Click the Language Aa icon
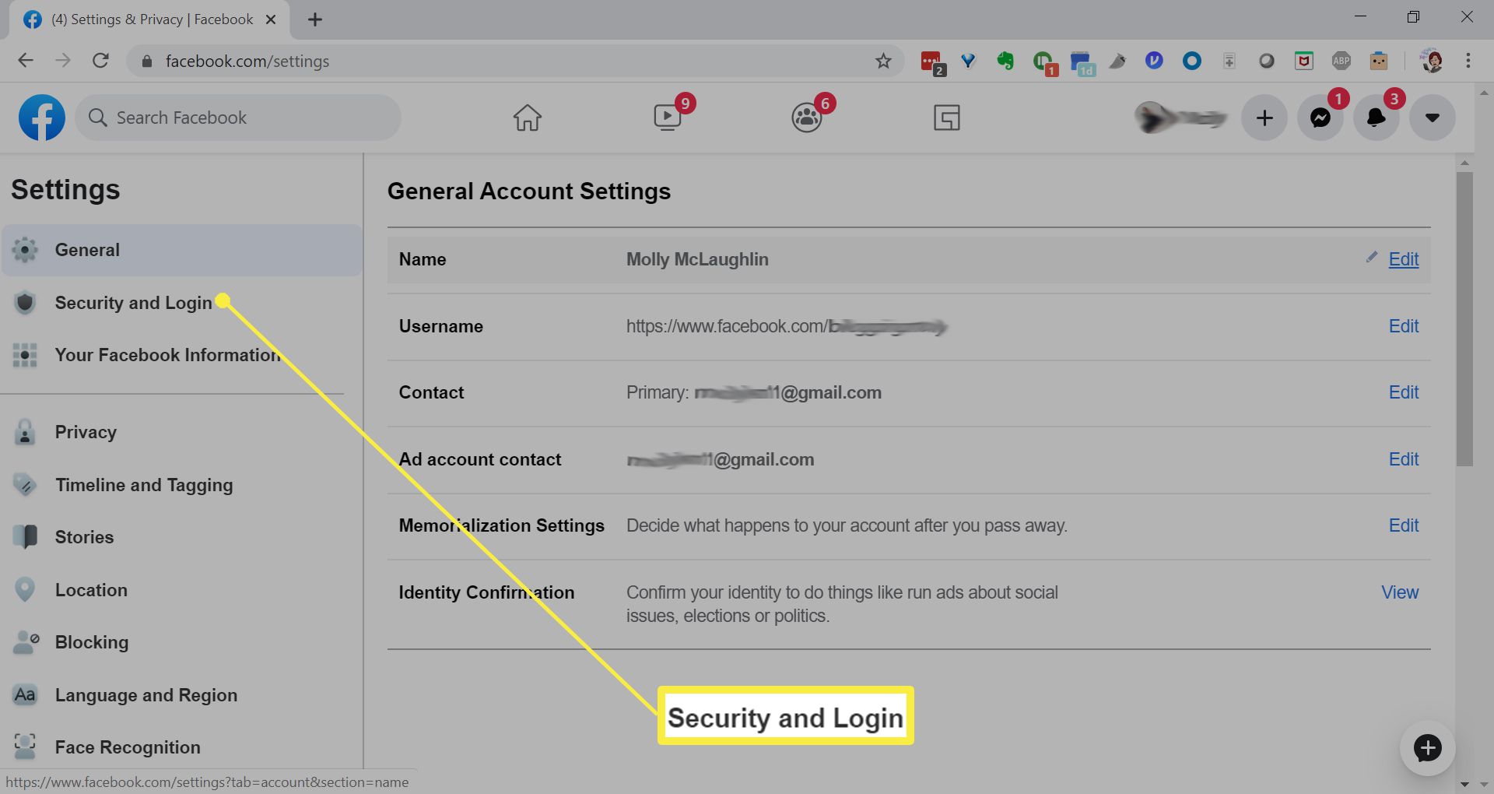1494x794 pixels. 25,695
